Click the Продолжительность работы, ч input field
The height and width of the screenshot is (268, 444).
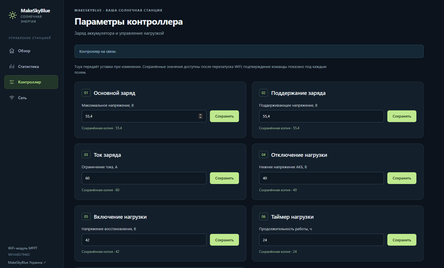click(321, 240)
